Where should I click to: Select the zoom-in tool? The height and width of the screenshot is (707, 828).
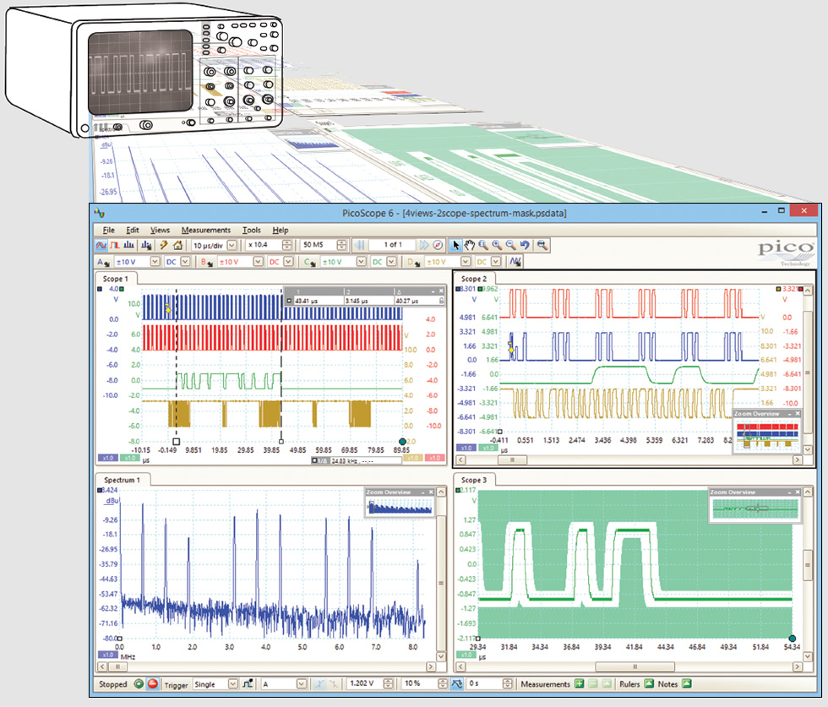point(497,245)
